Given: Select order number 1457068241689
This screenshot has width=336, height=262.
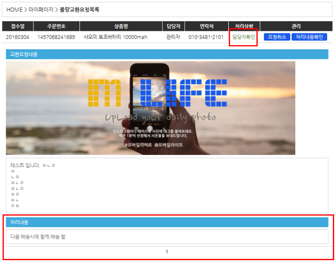Looking at the screenshot, I should pyautogui.click(x=56, y=37).
